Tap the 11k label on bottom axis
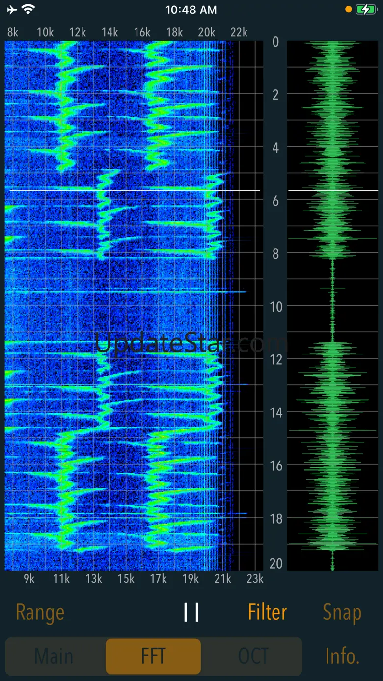 (61, 579)
